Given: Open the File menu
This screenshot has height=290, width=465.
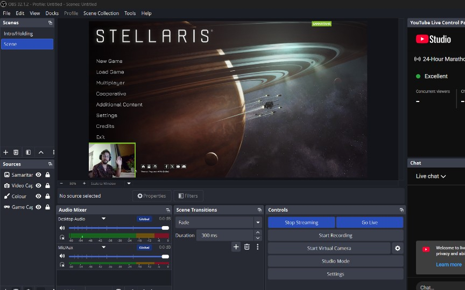Looking at the screenshot, I should click(6, 13).
